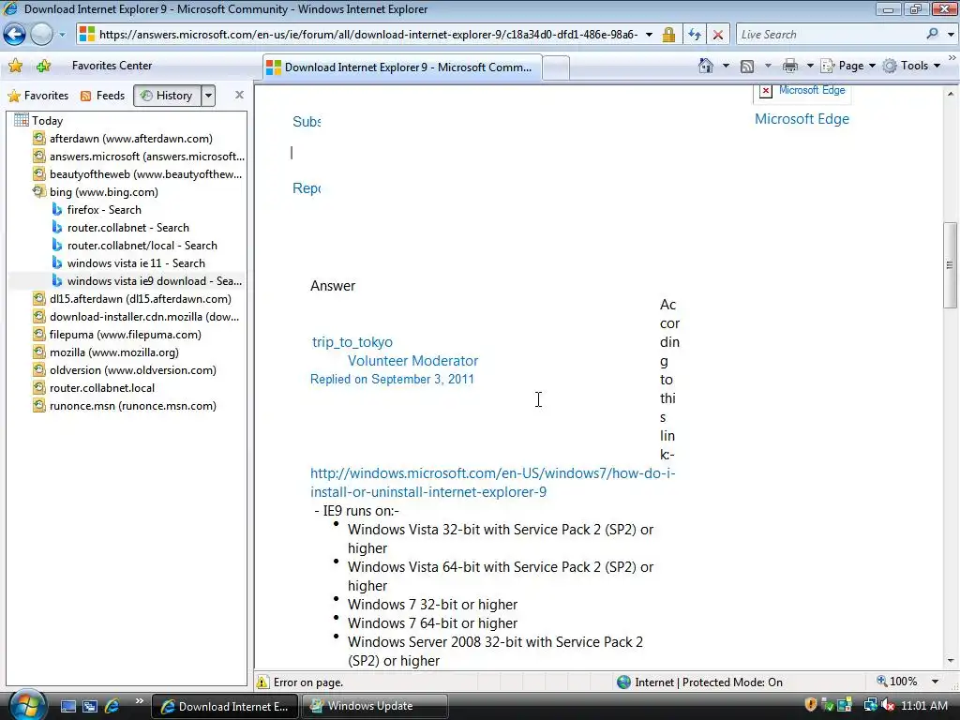This screenshot has height=720, width=960.
Task: Open the History sort dropdown arrow
Action: point(208,96)
